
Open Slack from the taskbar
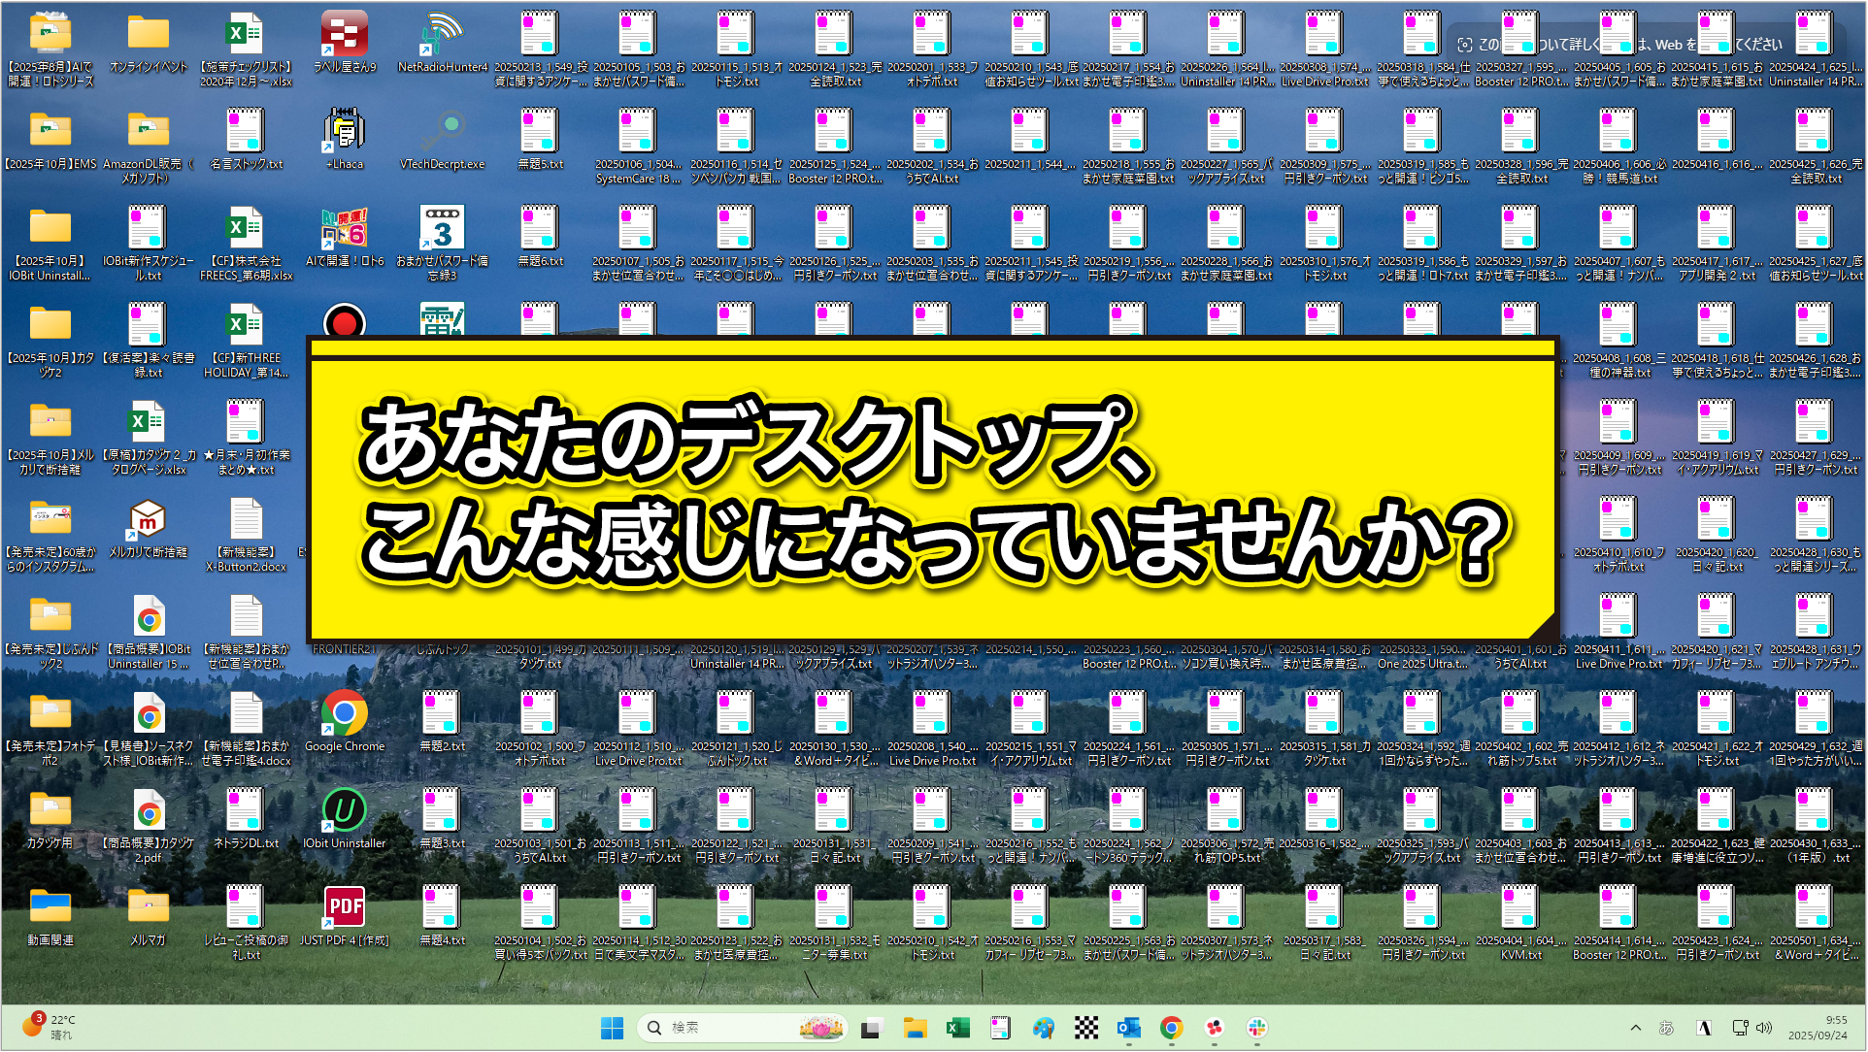[x=1256, y=1027]
